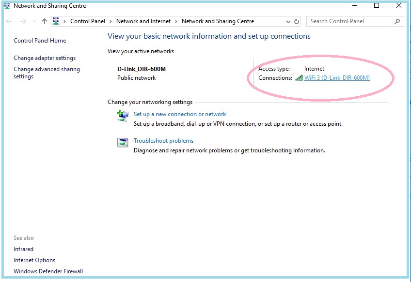Viewport: 411px width, 282px height.
Task: Refresh the Network and Sharing Centre page
Action: (x=297, y=21)
